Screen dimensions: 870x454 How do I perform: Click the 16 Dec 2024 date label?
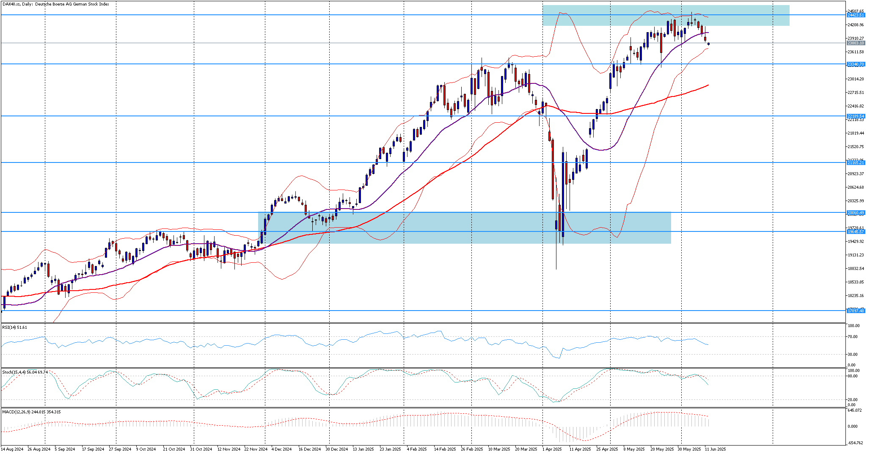310,449
